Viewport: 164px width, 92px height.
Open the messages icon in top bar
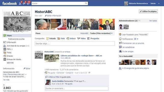click(24, 4)
